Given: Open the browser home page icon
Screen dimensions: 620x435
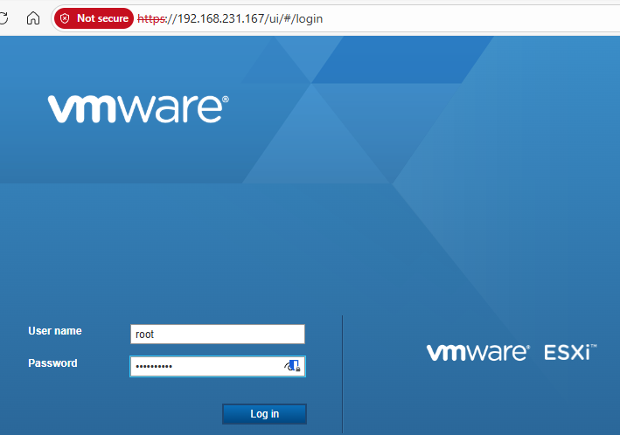Looking at the screenshot, I should click(33, 18).
